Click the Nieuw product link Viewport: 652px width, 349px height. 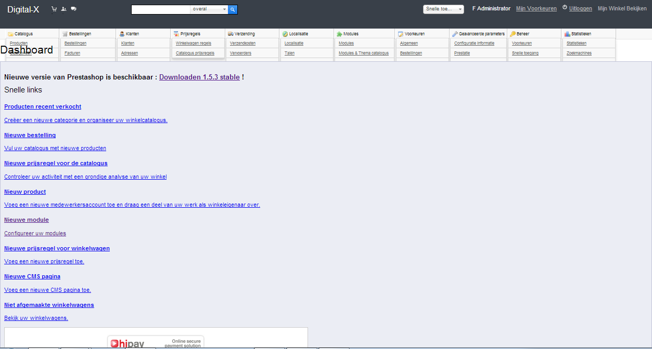coord(25,192)
